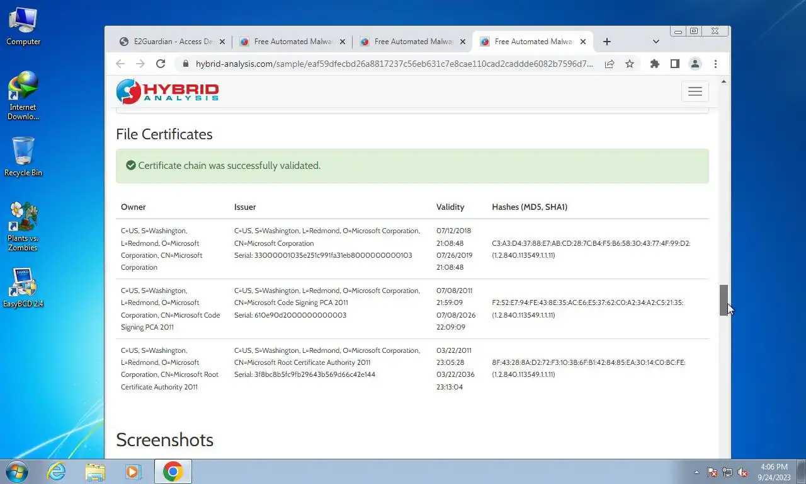Viewport: 806px width, 484px height.
Task: Reload the current page
Action: coord(161,64)
